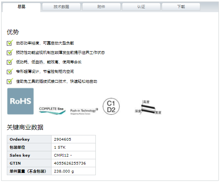The image size is (220, 182).
Task: Switch to the 技术数据 tab
Action: tap(61, 7)
